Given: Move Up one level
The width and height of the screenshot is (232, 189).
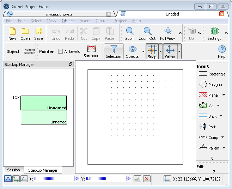Looking at the screenshot, I should [191, 34].
